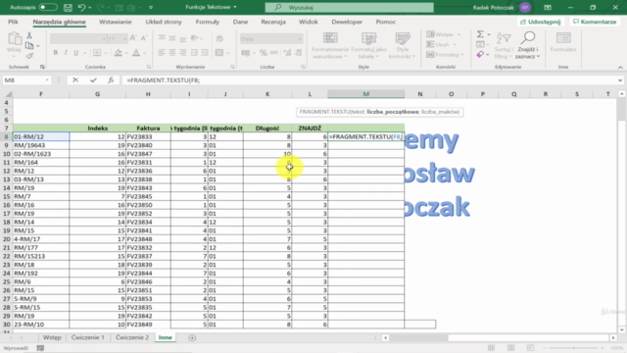Switch to the Dane tab

click(x=240, y=22)
